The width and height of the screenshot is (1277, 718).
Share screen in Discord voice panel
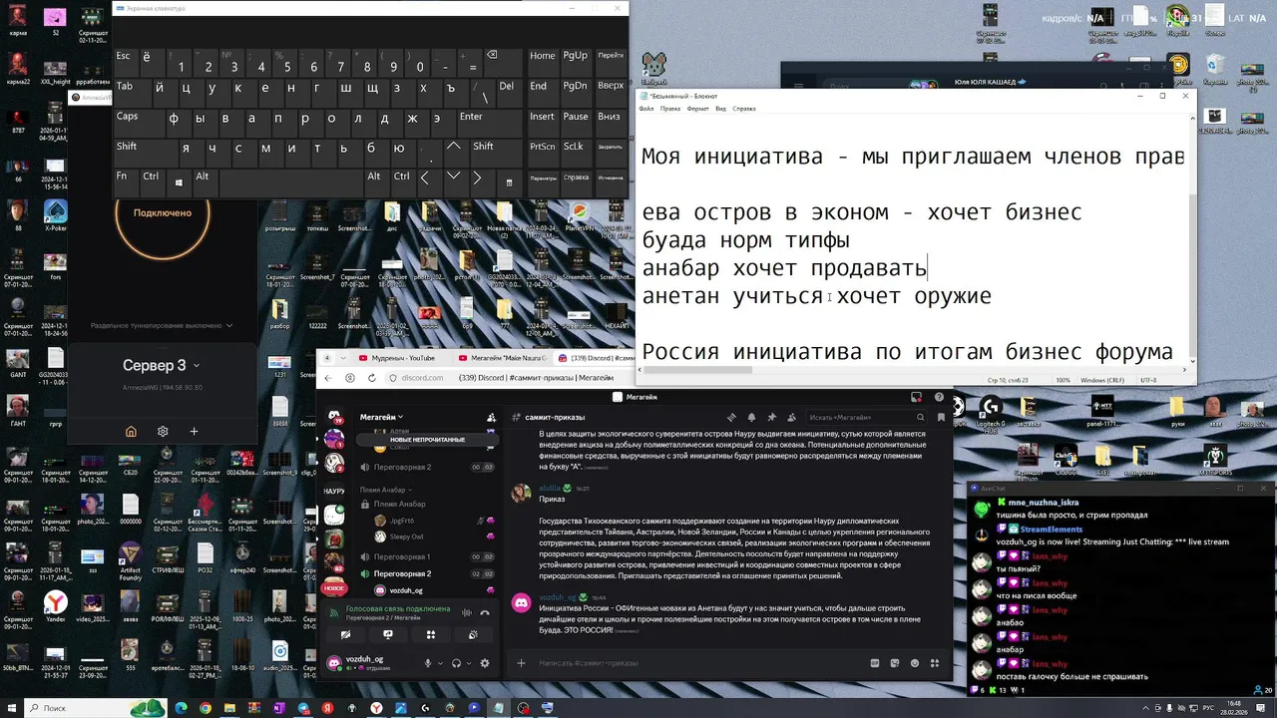coord(388,634)
